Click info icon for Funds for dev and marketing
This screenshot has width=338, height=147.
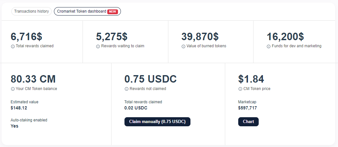(x=268, y=46)
